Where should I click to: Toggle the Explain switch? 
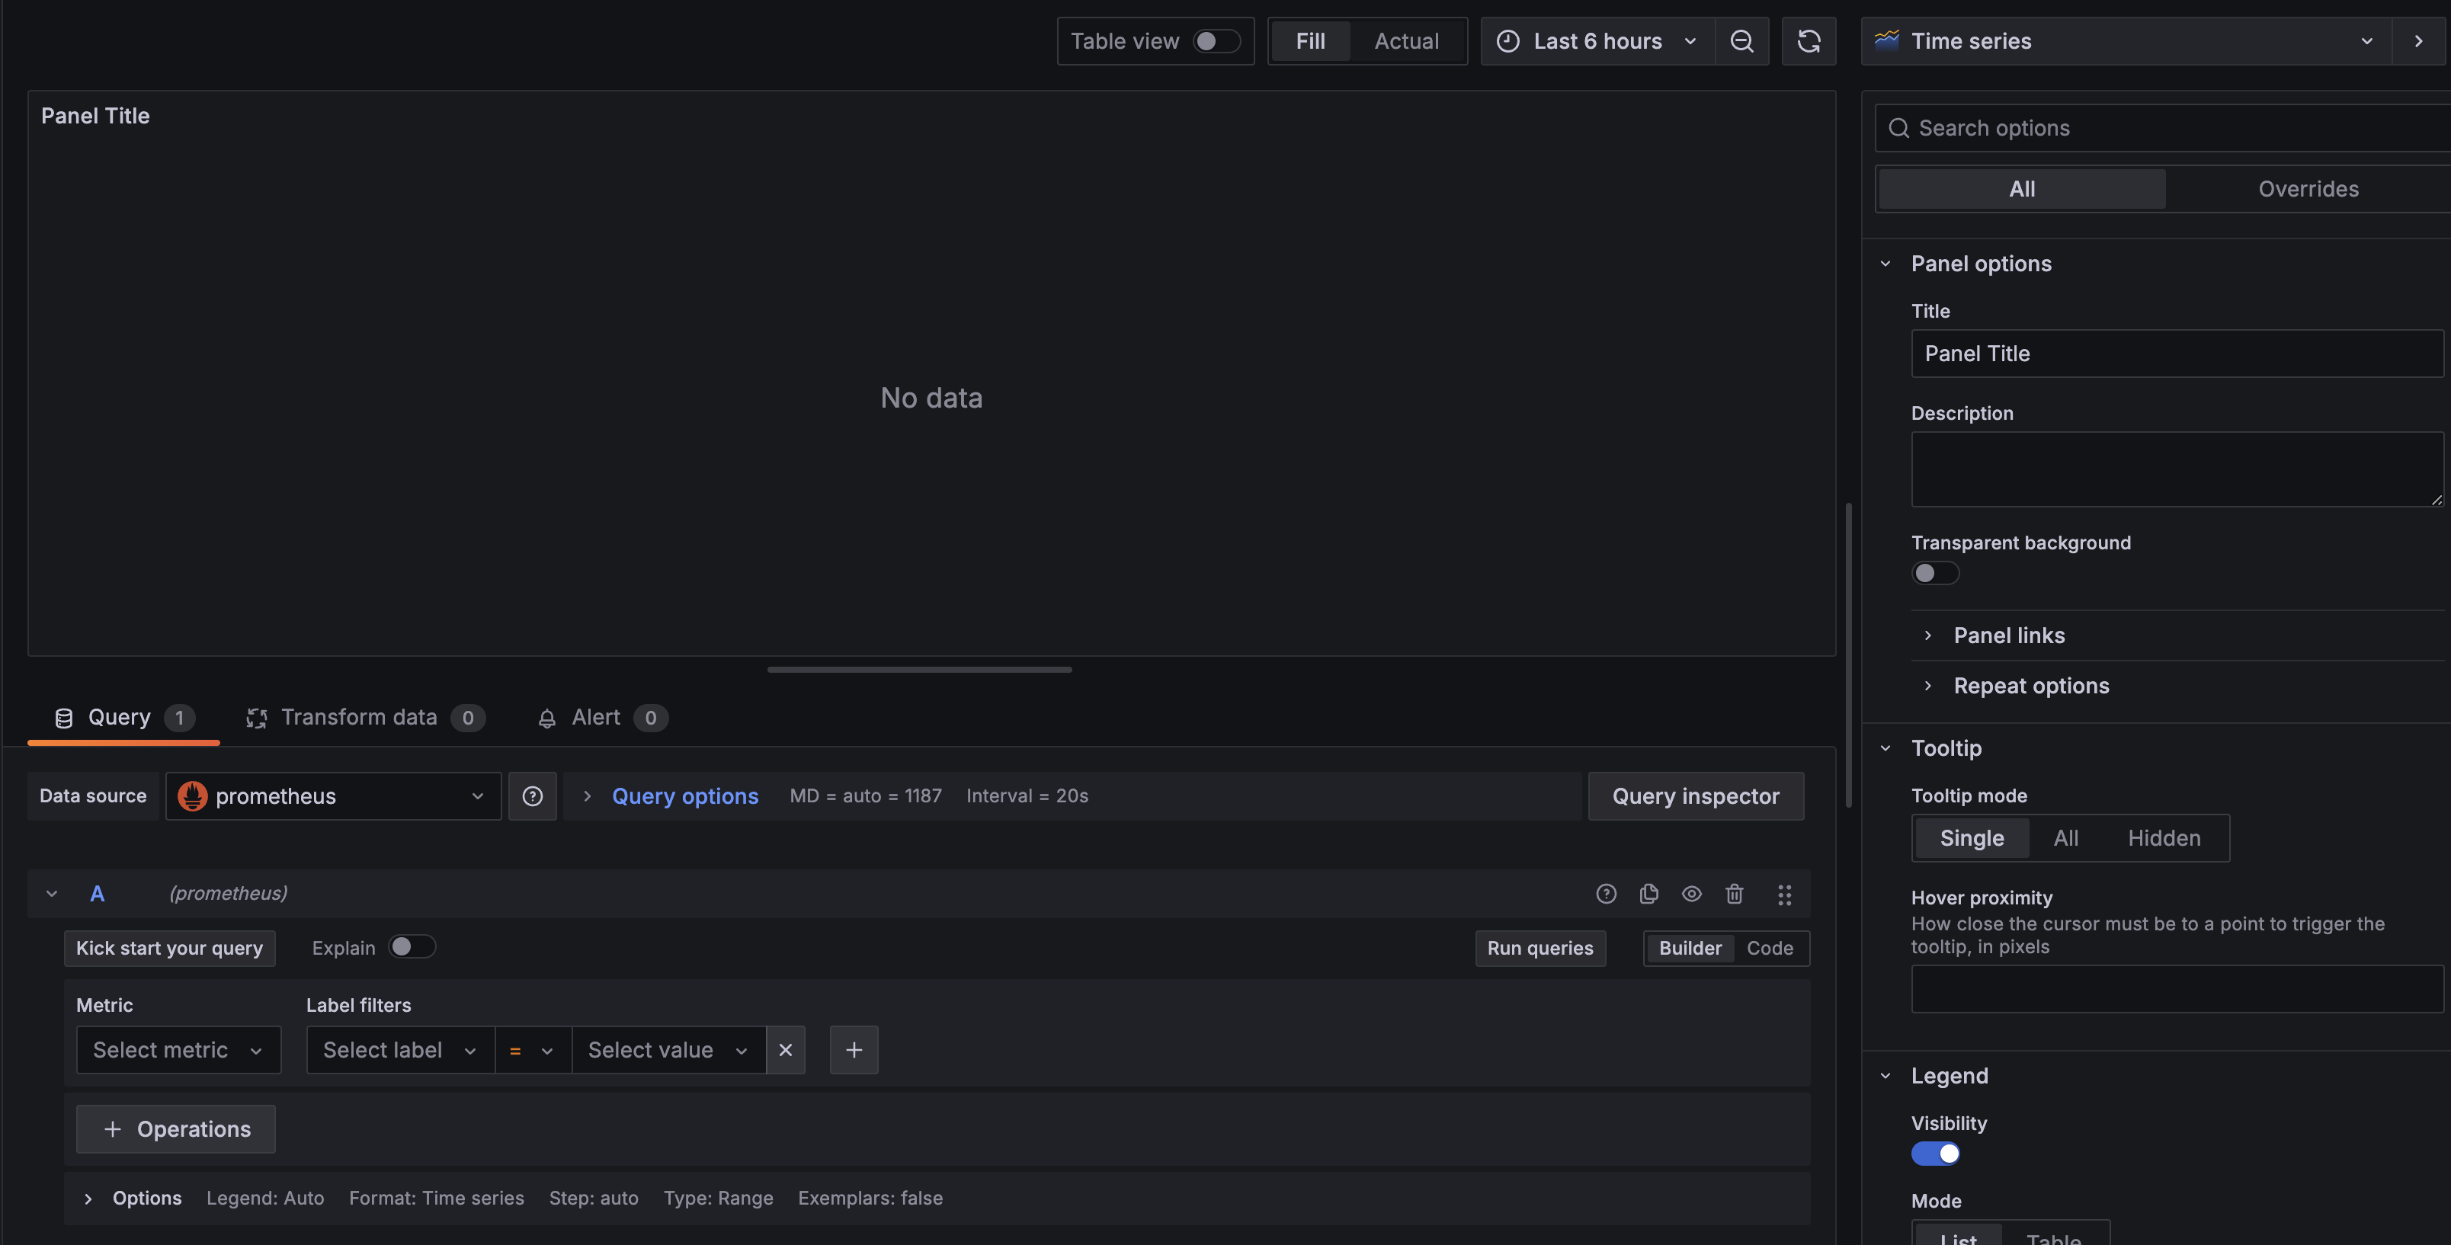click(x=412, y=947)
